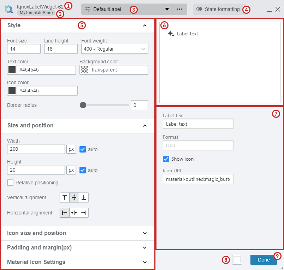The width and height of the screenshot is (284, 270).
Task: Click the settings sliders icon beside DefaultLabel
Action: point(87,9)
